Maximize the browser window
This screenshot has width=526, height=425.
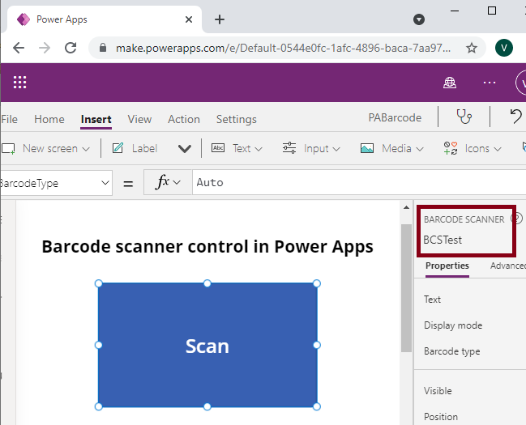(492, 11)
